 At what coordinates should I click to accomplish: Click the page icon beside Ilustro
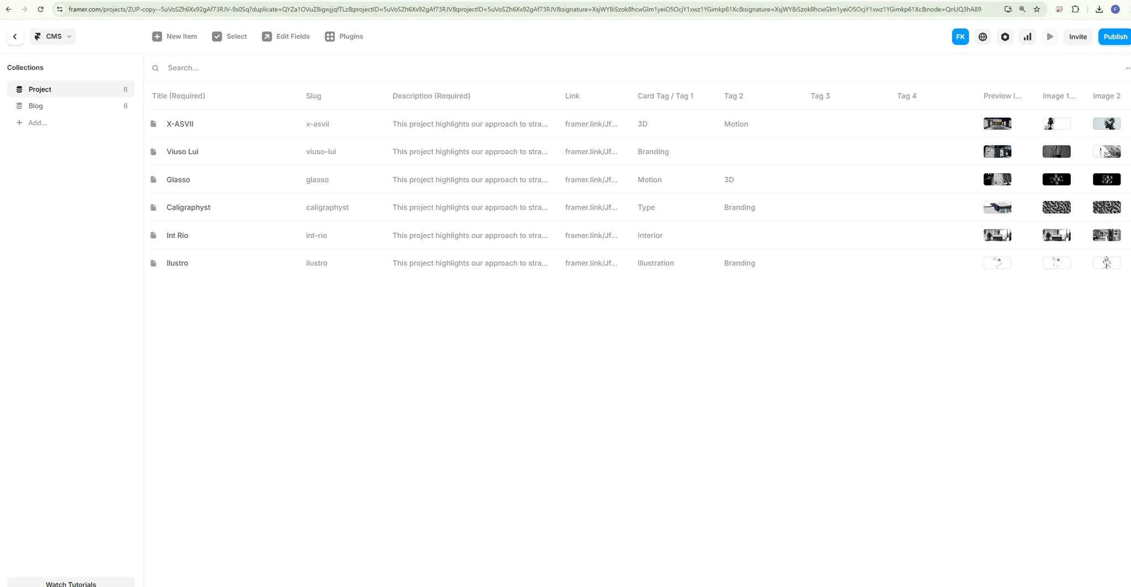(x=154, y=263)
